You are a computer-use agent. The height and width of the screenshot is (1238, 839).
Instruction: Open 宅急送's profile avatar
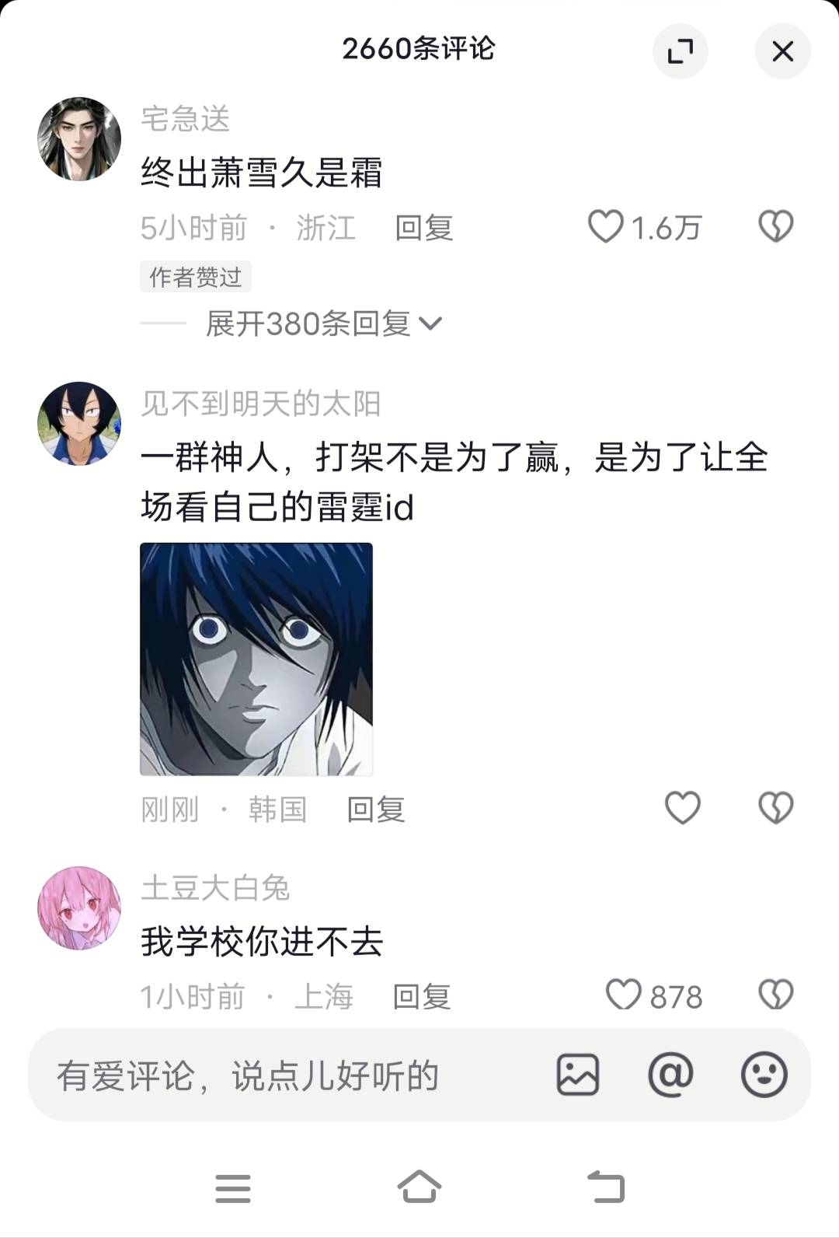point(79,139)
